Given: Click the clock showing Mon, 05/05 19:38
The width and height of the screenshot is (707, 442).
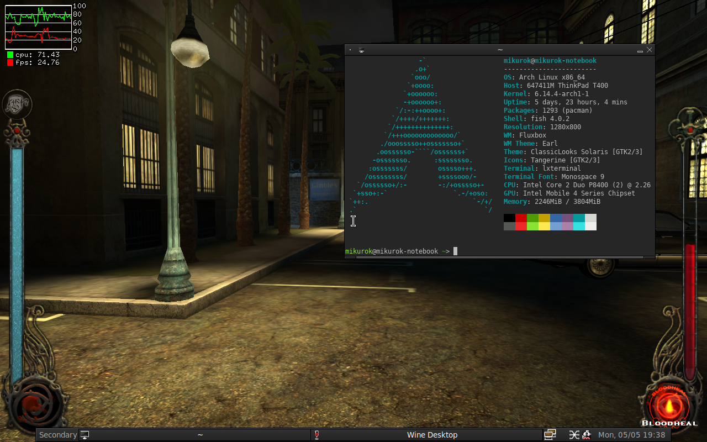Looking at the screenshot, I should [x=632, y=435].
